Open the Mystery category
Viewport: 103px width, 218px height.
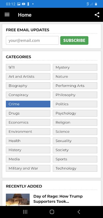pyautogui.click(x=75, y=67)
